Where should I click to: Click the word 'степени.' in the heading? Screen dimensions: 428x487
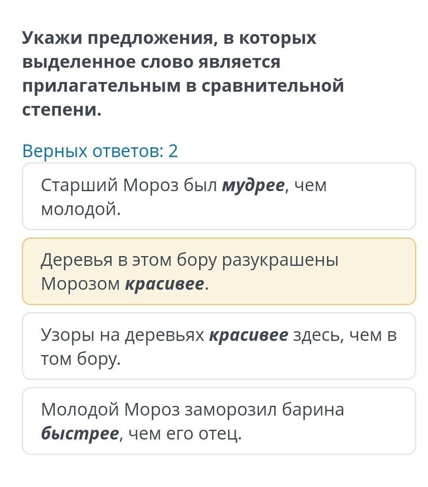pyautogui.click(x=62, y=110)
